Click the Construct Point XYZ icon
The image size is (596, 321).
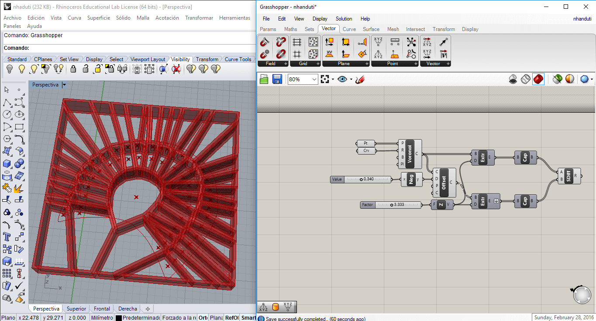[x=378, y=42]
